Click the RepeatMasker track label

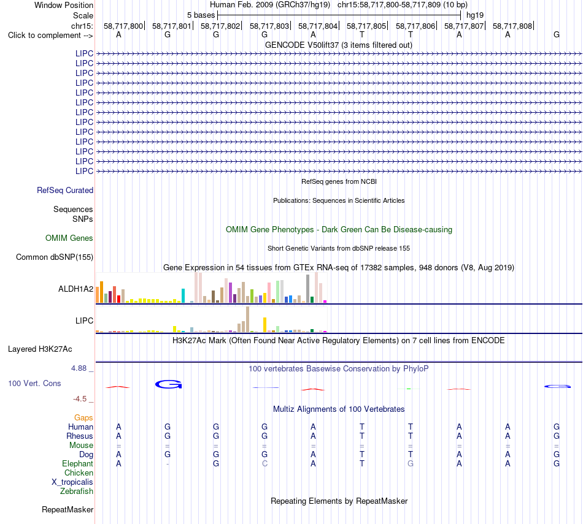pos(68,509)
